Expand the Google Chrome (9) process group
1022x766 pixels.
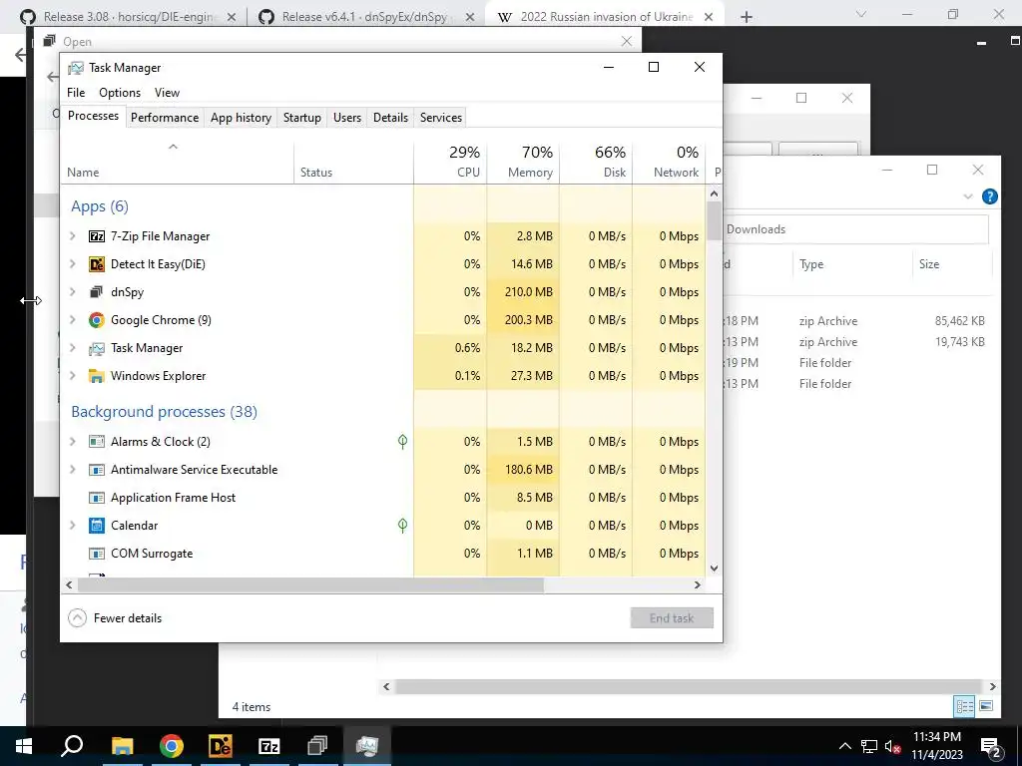pos(73,320)
